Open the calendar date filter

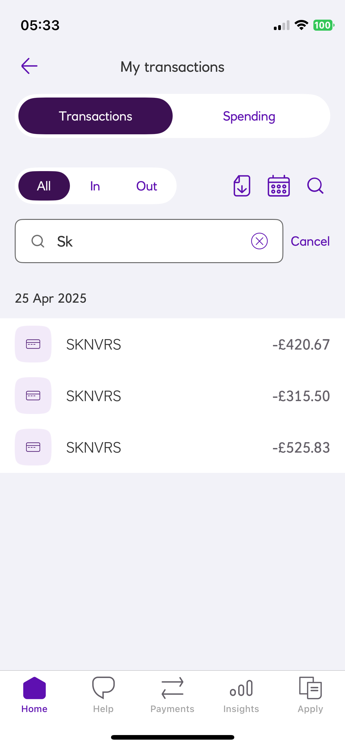[278, 186]
